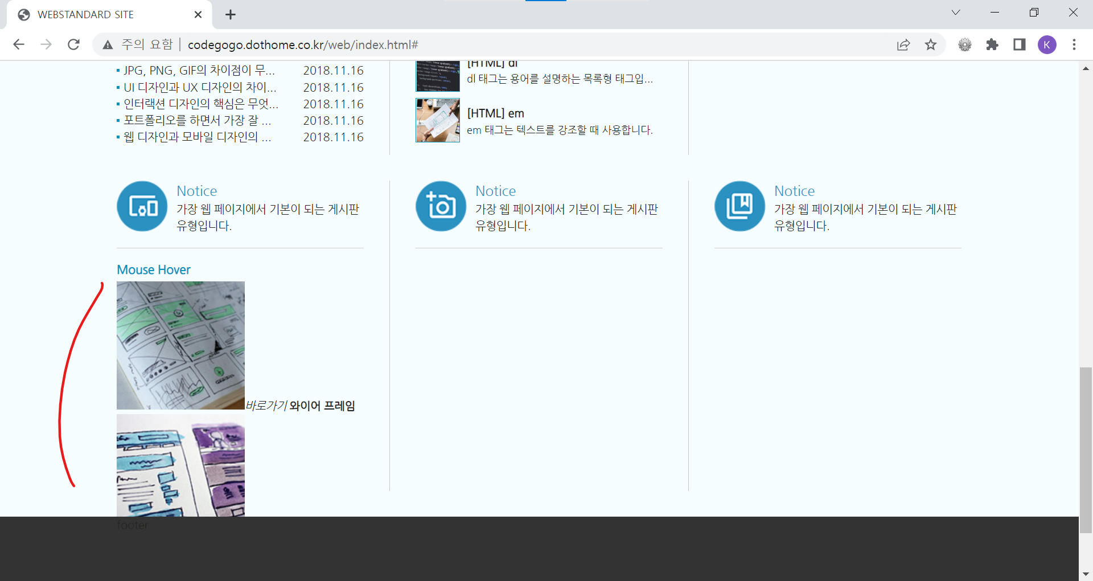Open the first Notice heading
The width and height of the screenshot is (1093, 581).
click(x=196, y=191)
